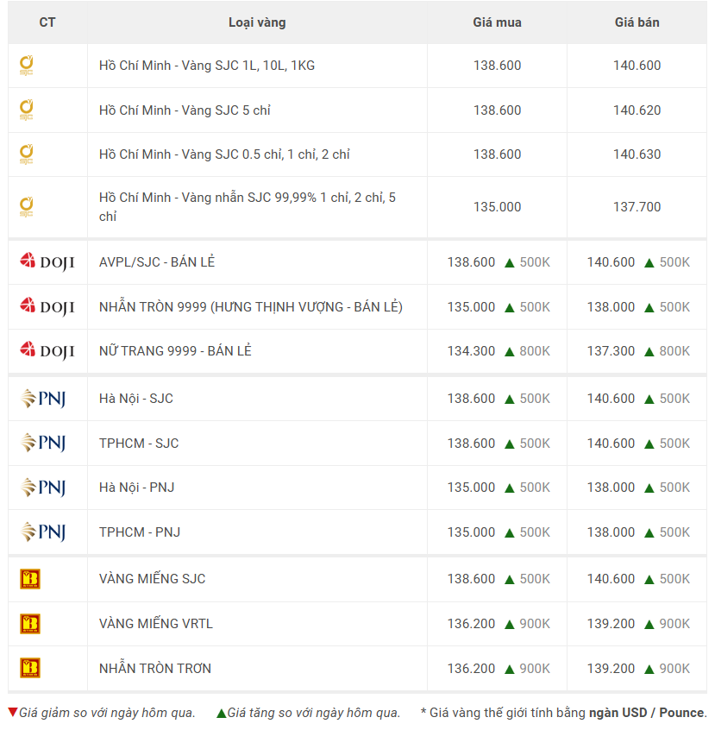This screenshot has width=715, height=730.
Task: Click the Giá mua column header
Action: coord(497,22)
